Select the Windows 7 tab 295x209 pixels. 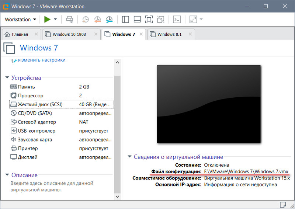124,34
